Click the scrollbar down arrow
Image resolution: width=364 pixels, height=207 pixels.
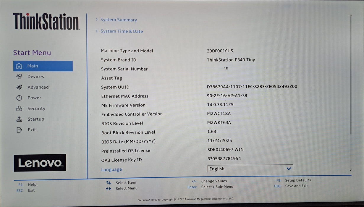351,170
